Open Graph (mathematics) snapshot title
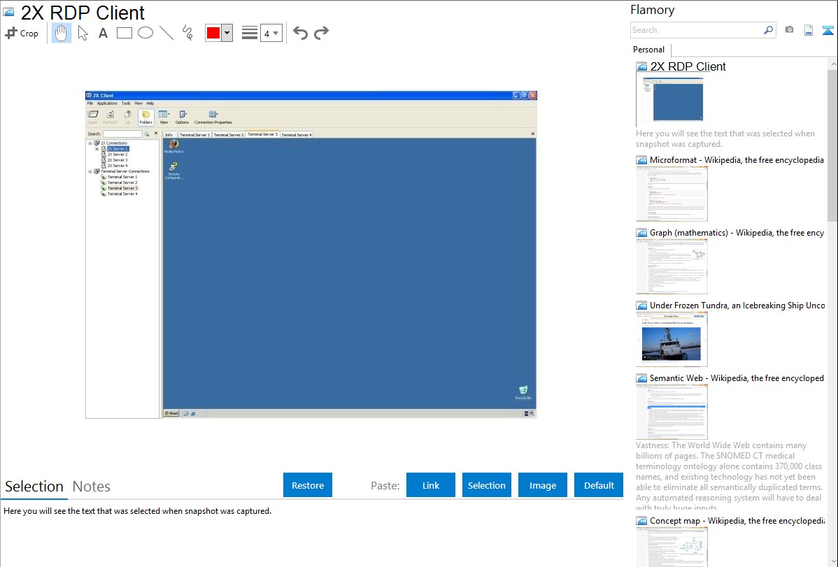 [x=737, y=233]
